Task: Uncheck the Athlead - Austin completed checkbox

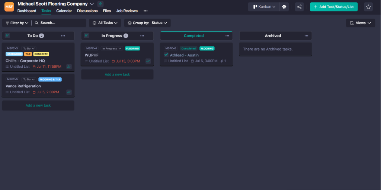Action: (166, 55)
